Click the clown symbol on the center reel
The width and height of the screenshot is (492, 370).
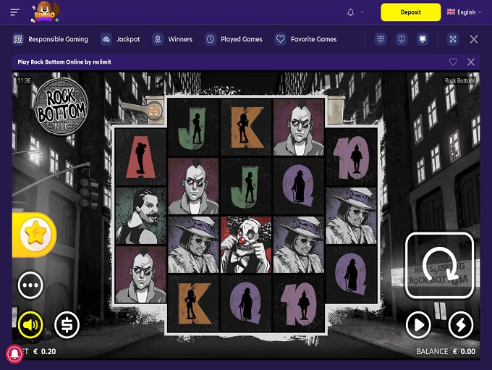245,244
